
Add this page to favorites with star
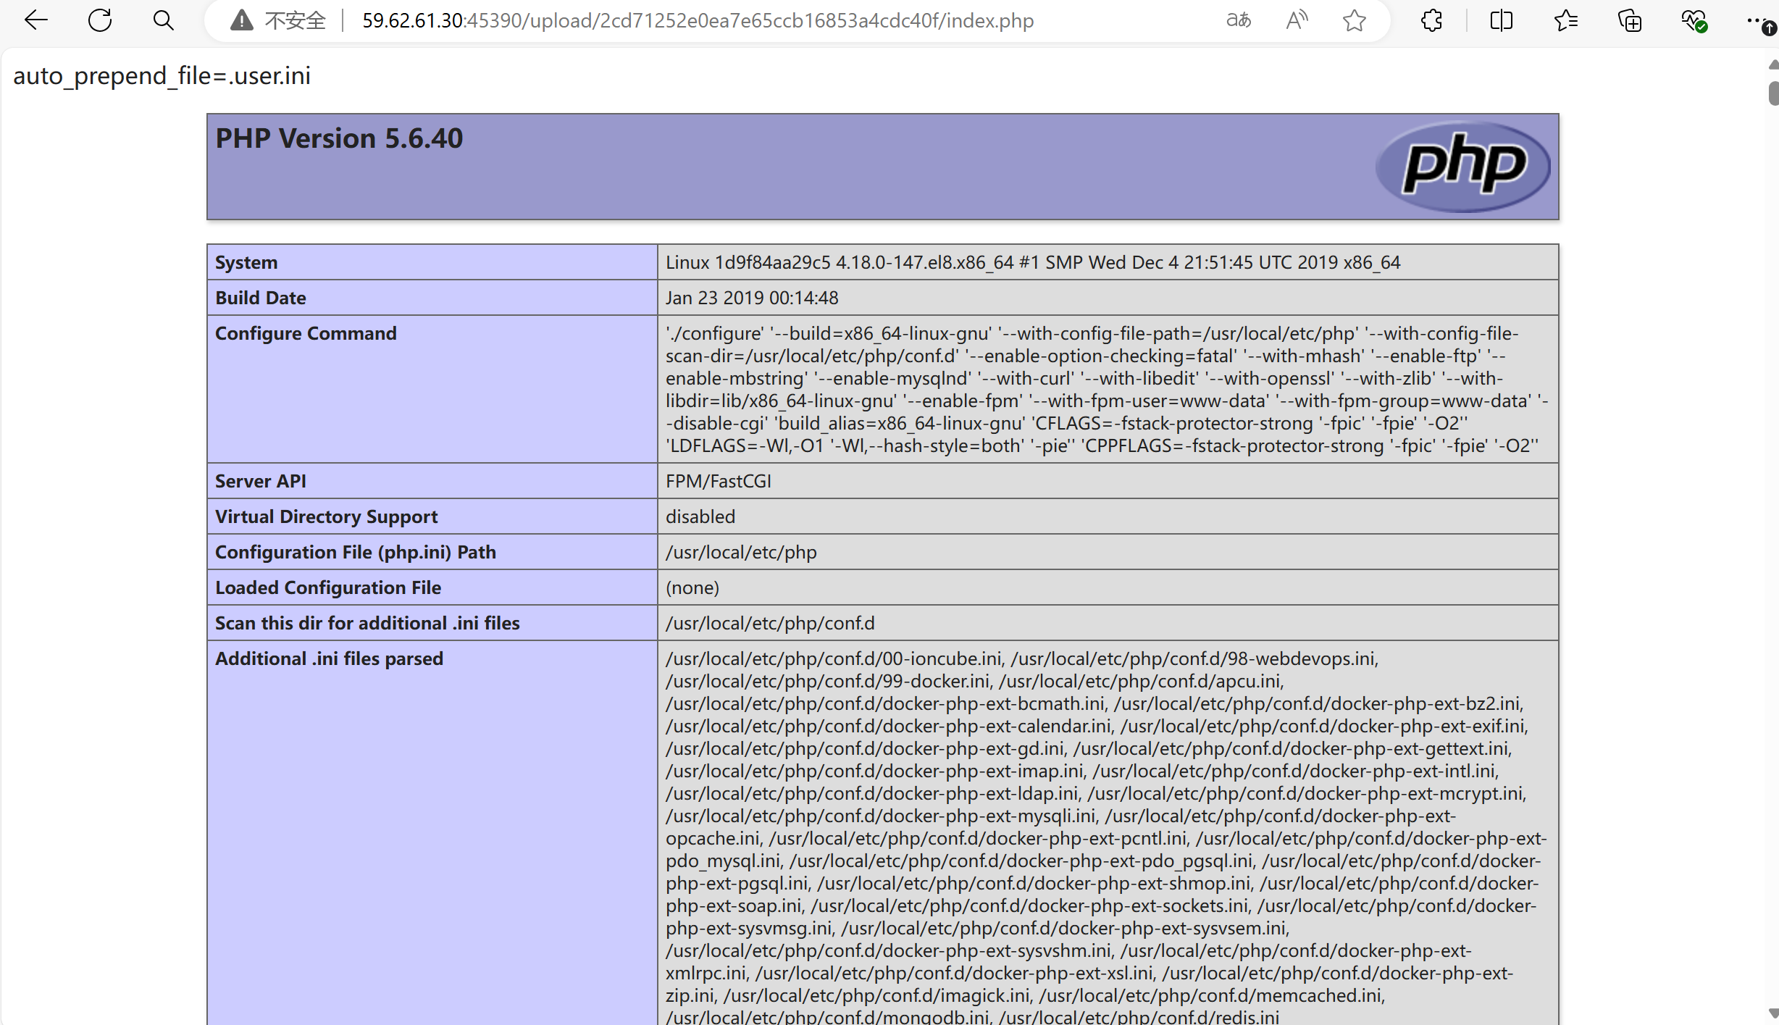point(1354,20)
